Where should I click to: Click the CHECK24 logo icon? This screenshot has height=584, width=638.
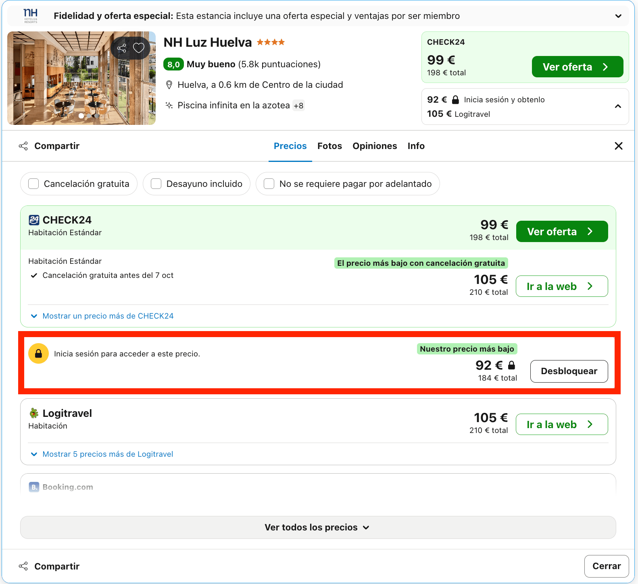[x=34, y=220]
